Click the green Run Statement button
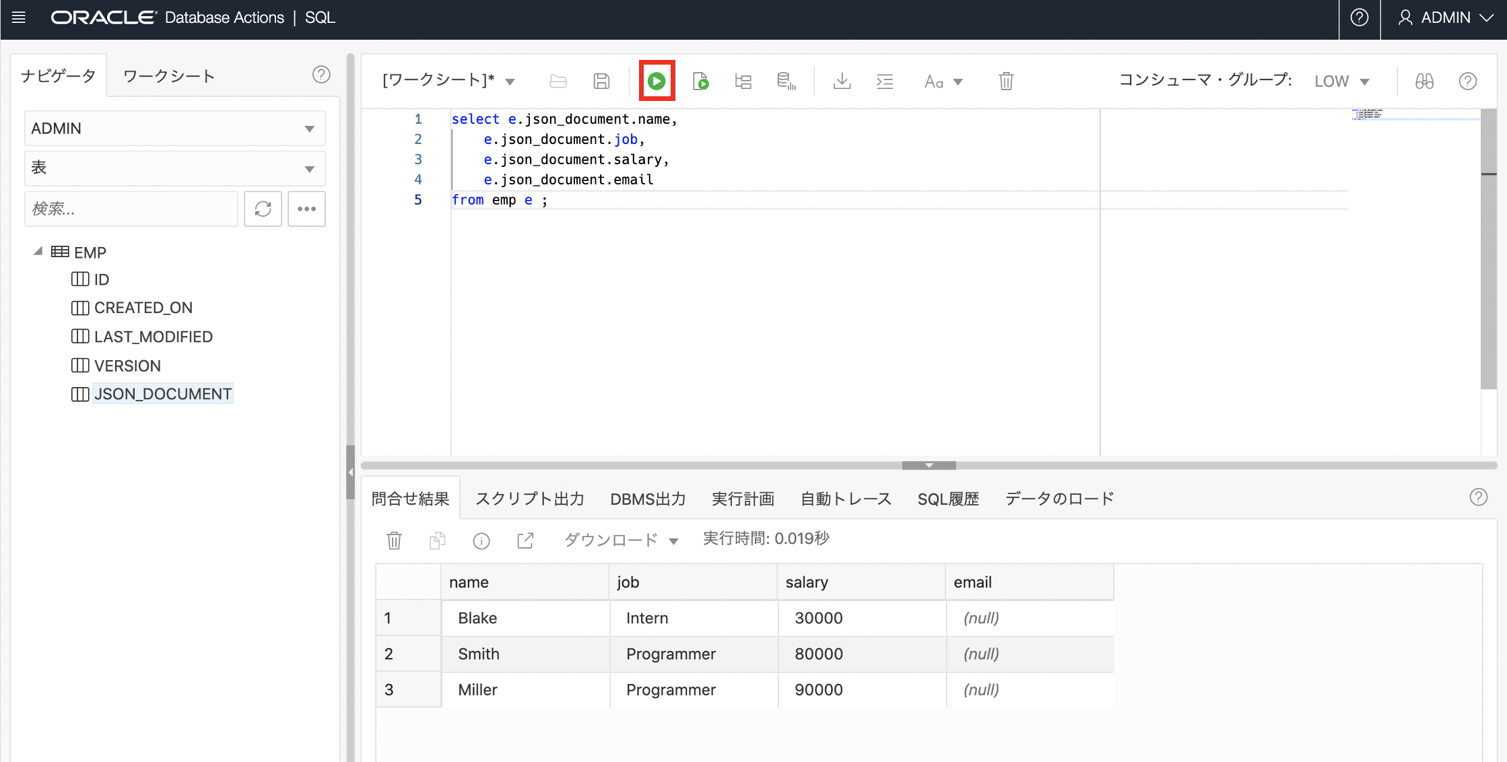1507x762 pixels. coord(657,81)
